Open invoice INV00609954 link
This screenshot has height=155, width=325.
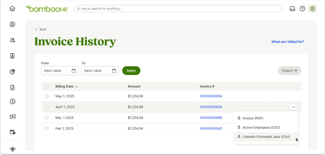[x=211, y=96]
